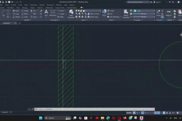Toggle MODEL space button in status bar
The width and height of the screenshot is (182, 121).
coord(129,113)
